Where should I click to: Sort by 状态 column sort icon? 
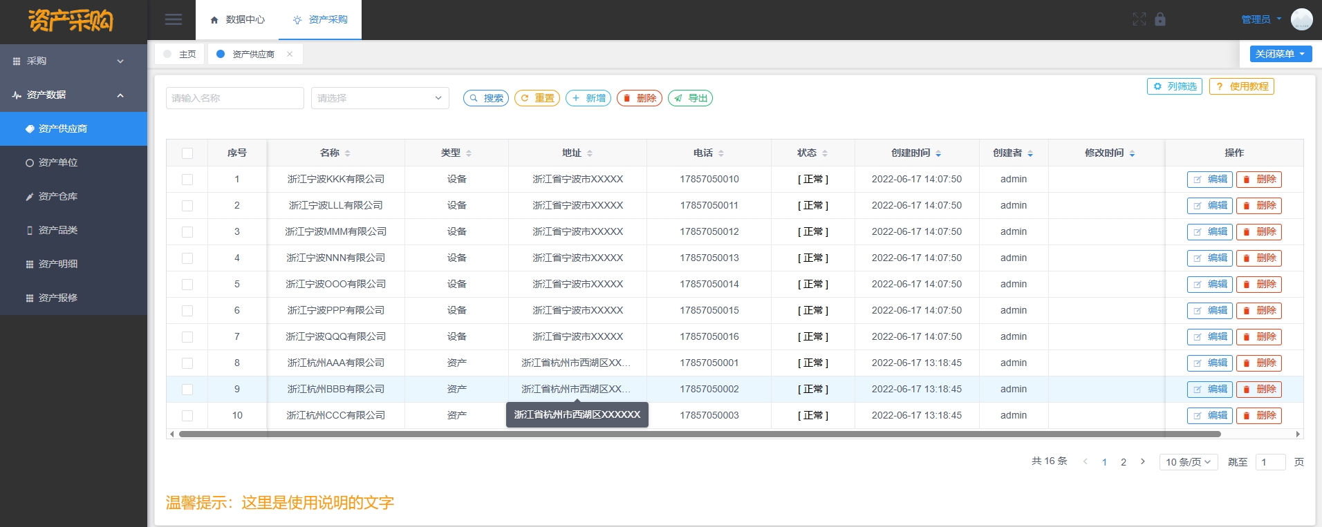825,153
